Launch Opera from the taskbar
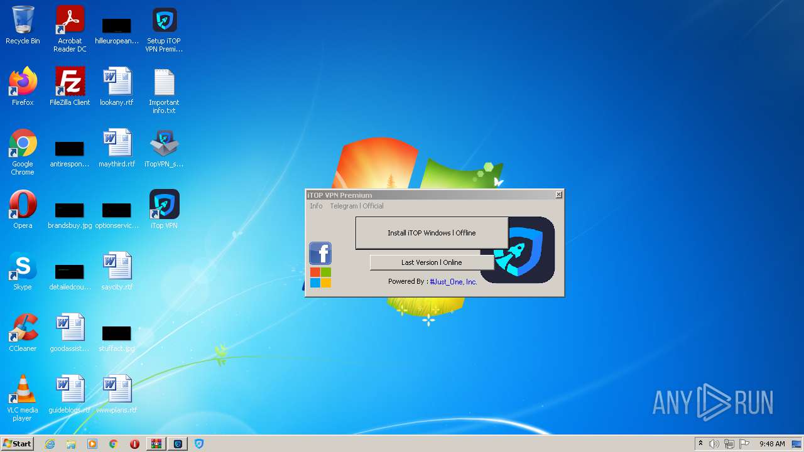The width and height of the screenshot is (804, 452). pos(134,444)
